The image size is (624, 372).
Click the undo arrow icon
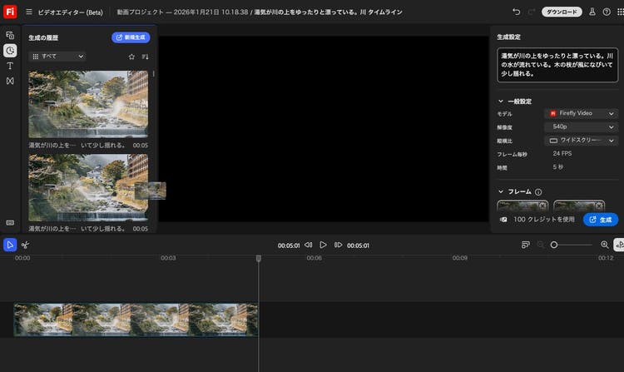point(517,12)
